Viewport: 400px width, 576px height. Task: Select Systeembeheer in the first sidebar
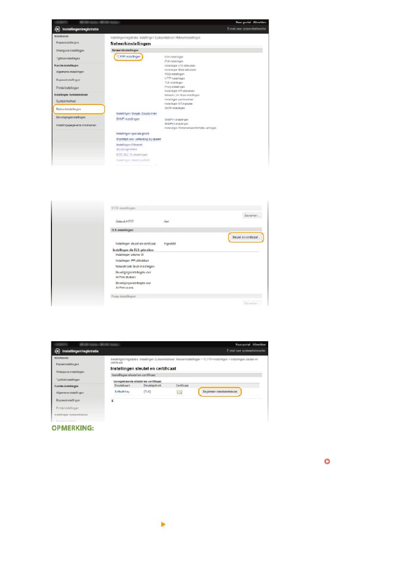pyautogui.click(x=66, y=101)
